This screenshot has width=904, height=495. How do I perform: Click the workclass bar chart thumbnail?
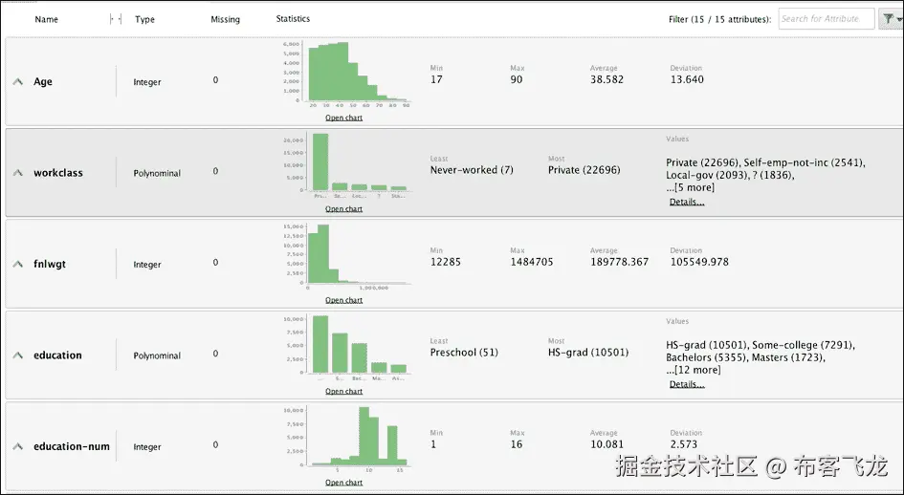347,165
